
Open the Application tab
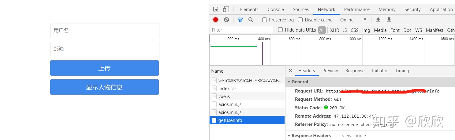441,9
